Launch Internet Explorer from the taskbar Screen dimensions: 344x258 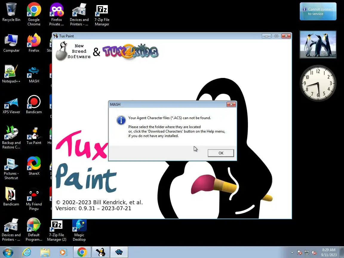tap(27, 252)
